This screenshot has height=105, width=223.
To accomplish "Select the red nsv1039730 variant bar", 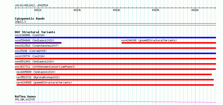I will [115, 59].
